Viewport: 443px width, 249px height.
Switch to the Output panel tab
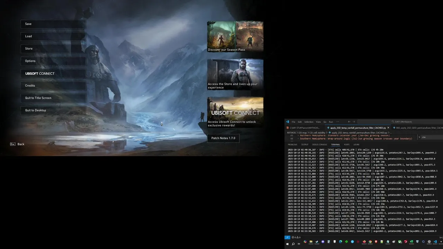click(305, 145)
